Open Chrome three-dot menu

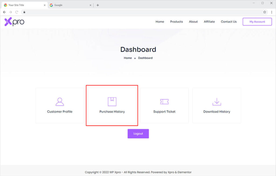click(x=271, y=12)
